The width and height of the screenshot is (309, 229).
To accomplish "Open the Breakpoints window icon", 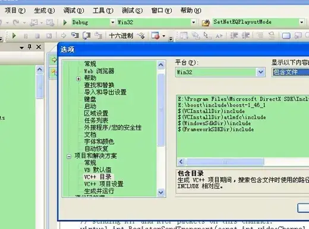I will [x=156, y=36].
